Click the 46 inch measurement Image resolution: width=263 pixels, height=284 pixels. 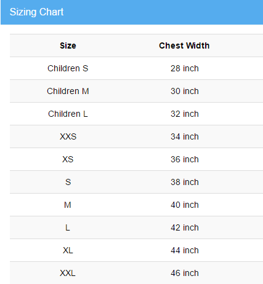click(185, 273)
